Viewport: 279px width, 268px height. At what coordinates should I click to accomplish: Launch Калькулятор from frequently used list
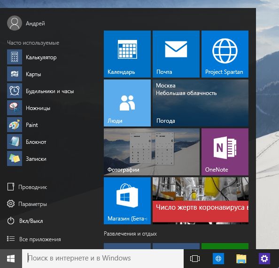[32, 57]
